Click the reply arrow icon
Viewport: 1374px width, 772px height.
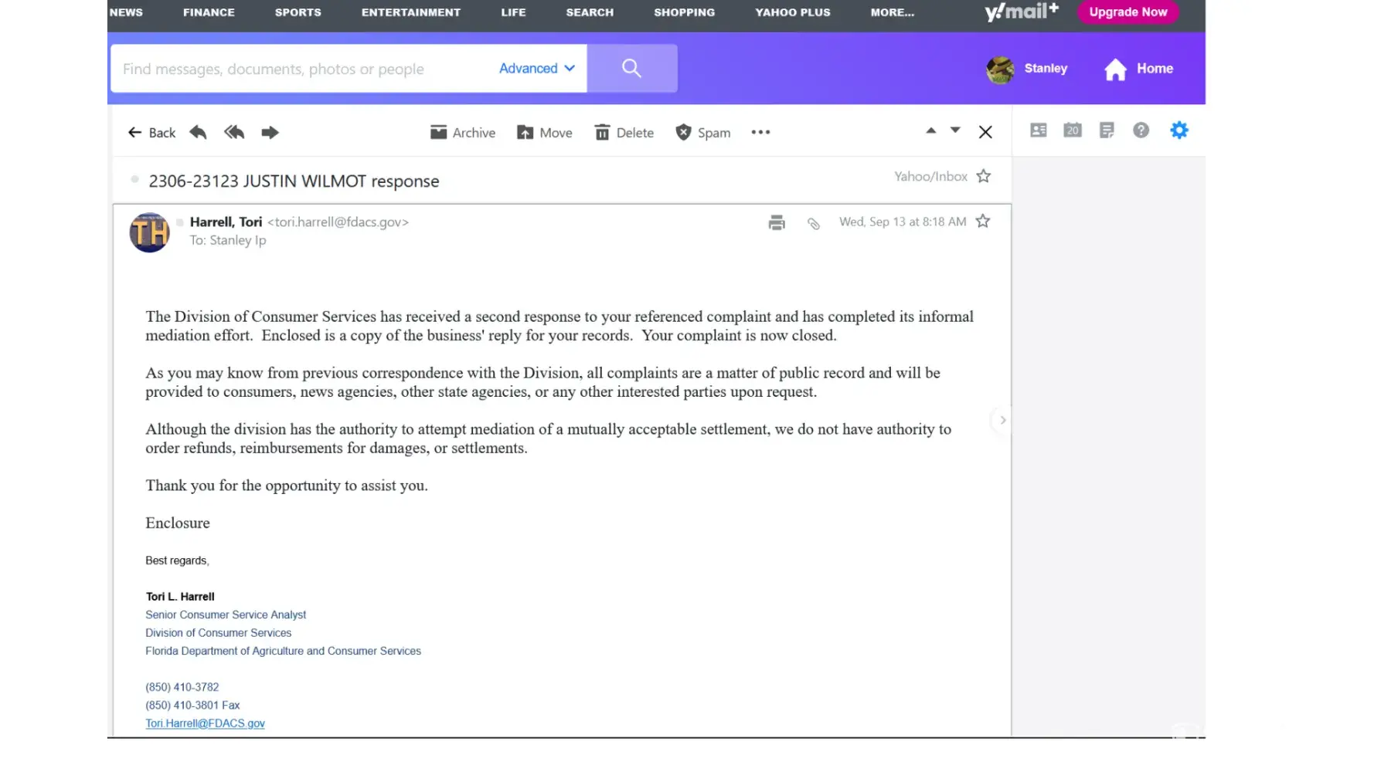click(x=198, y=132)
